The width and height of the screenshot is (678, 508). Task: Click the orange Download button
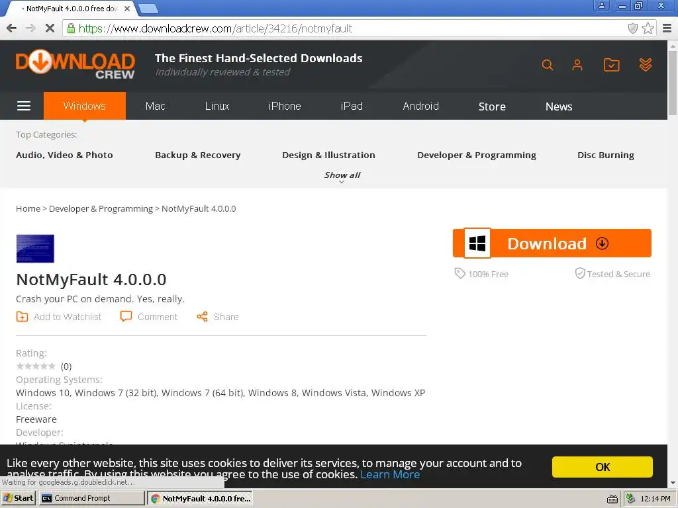(552, 243)
